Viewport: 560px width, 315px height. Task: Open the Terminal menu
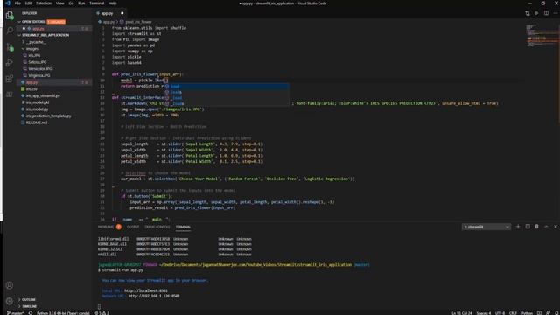(x=96, y=3)
